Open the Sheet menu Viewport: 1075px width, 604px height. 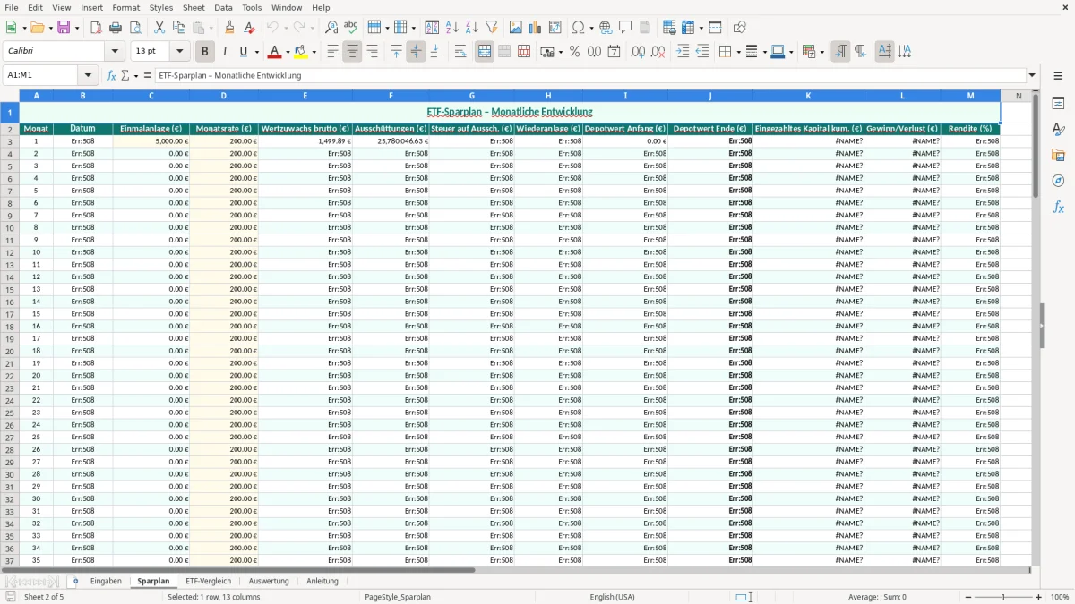(x=193, y=7)
